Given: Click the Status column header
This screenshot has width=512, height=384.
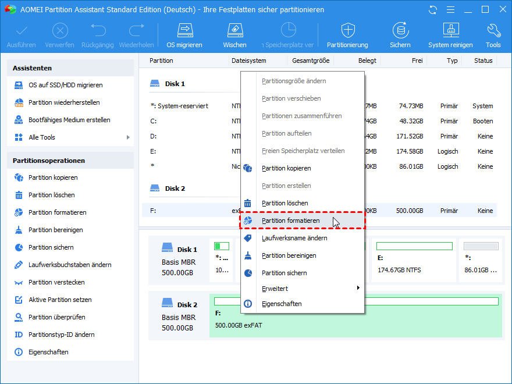Looking at the screenshot, I should [483, 61].
